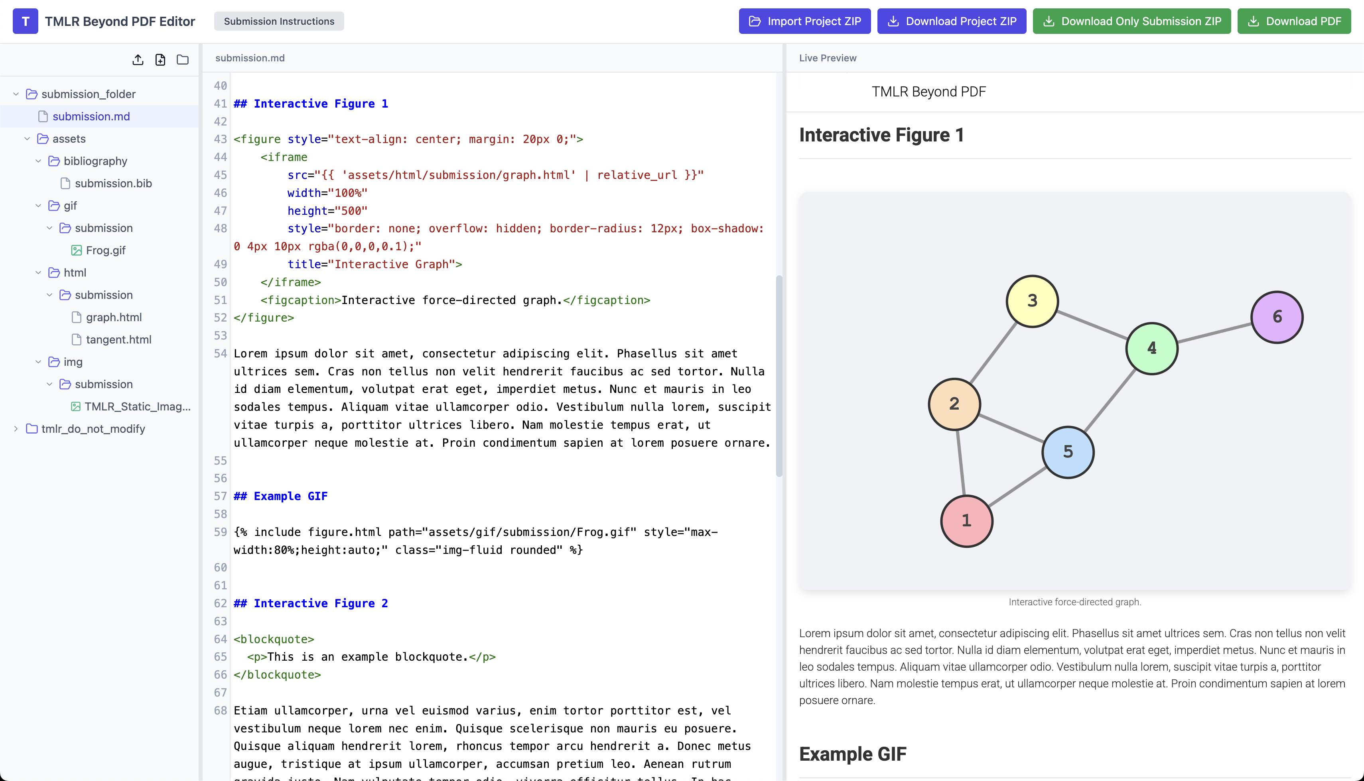The height and width of the screenshot is (781, 1364).
Task: Select the Frog.gif image icon
Action: tap(76, 250)
